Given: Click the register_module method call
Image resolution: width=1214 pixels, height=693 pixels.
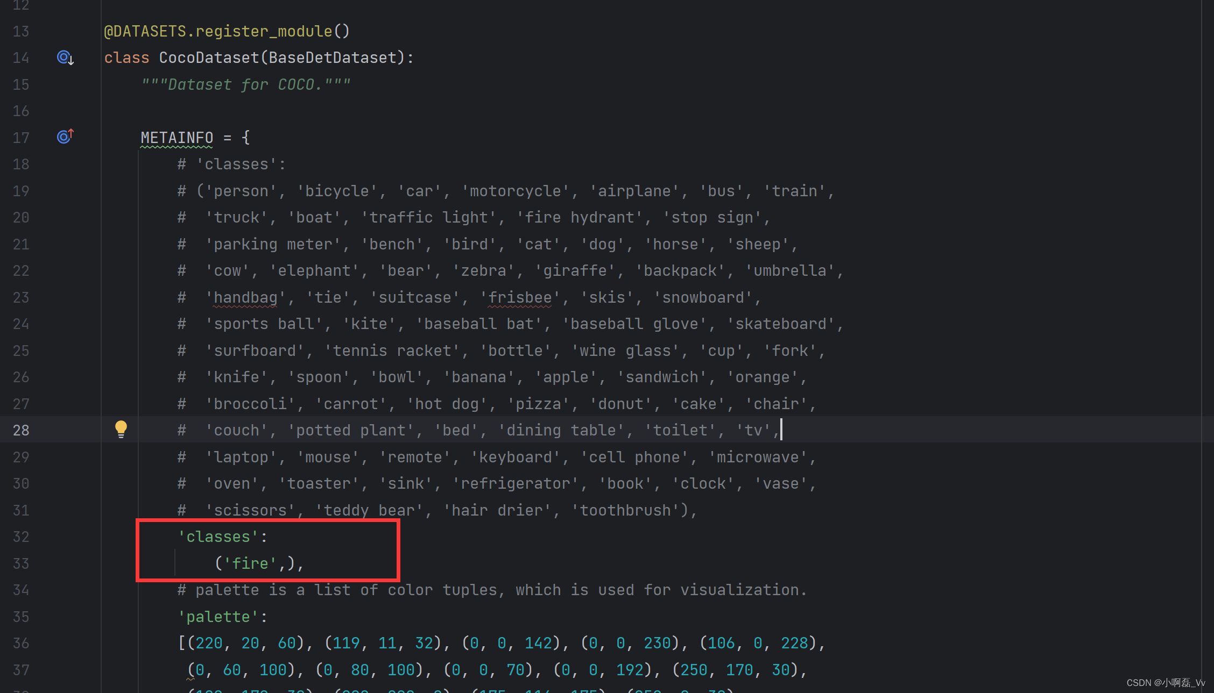Looking at the screenshot, I should 263,31.
